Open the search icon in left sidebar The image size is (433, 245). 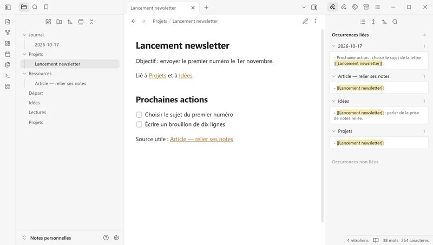(35, 7)
